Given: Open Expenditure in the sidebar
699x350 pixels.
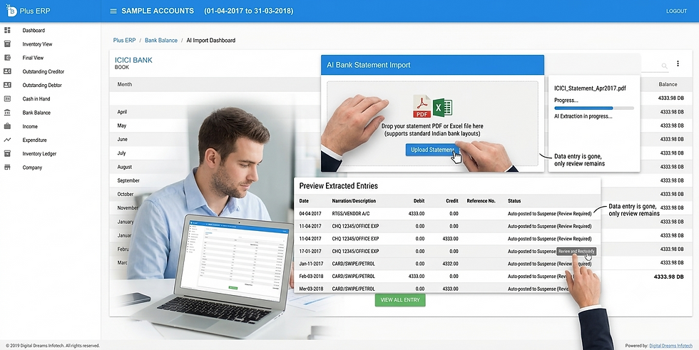Looking at the screenshot, I should (35, 140).
